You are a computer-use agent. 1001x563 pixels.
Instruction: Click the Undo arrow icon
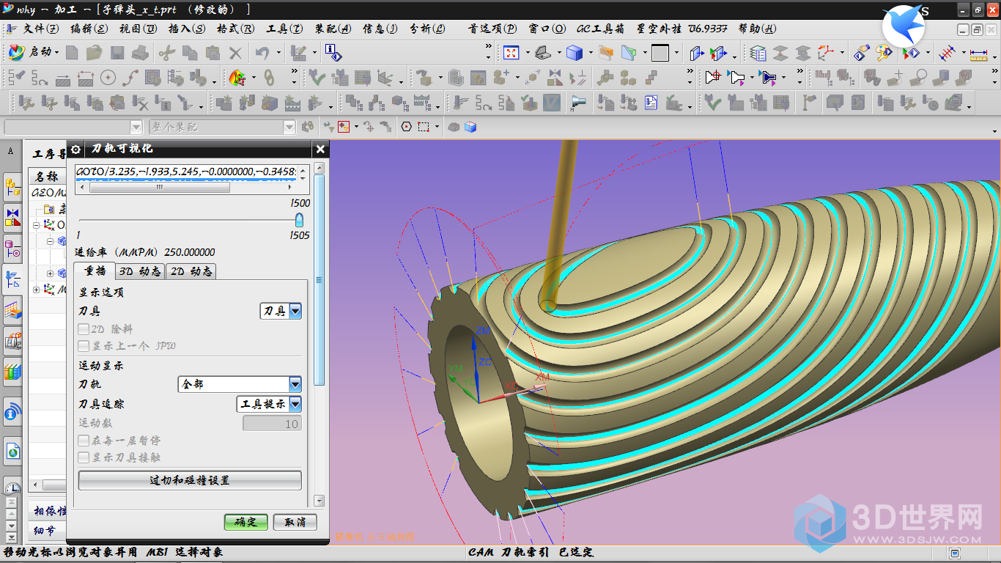262,53
